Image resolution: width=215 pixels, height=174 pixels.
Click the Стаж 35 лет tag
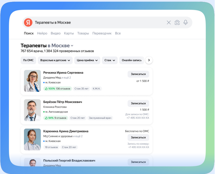[81, 89]
